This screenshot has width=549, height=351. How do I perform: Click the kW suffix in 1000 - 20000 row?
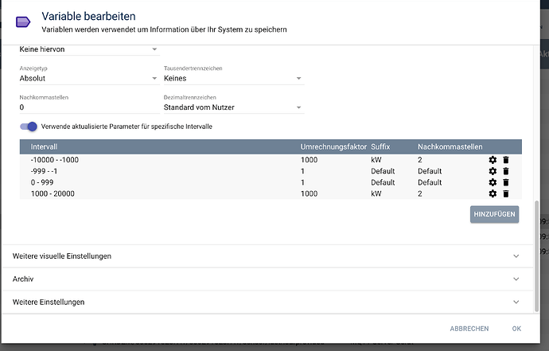pos(376,193)
